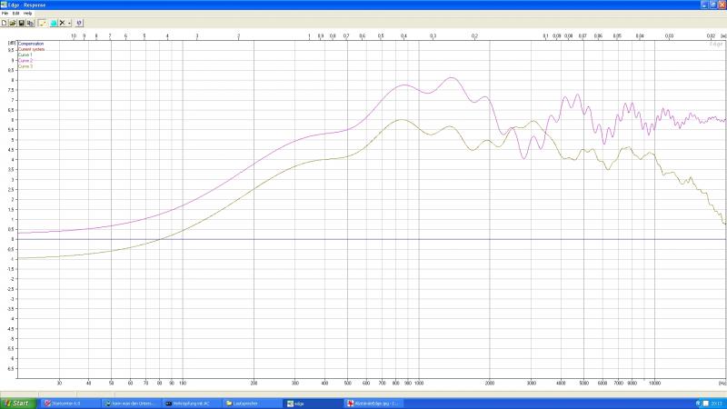
Task: Select the Curve 2 legend entry
Action: pos(25,61)
